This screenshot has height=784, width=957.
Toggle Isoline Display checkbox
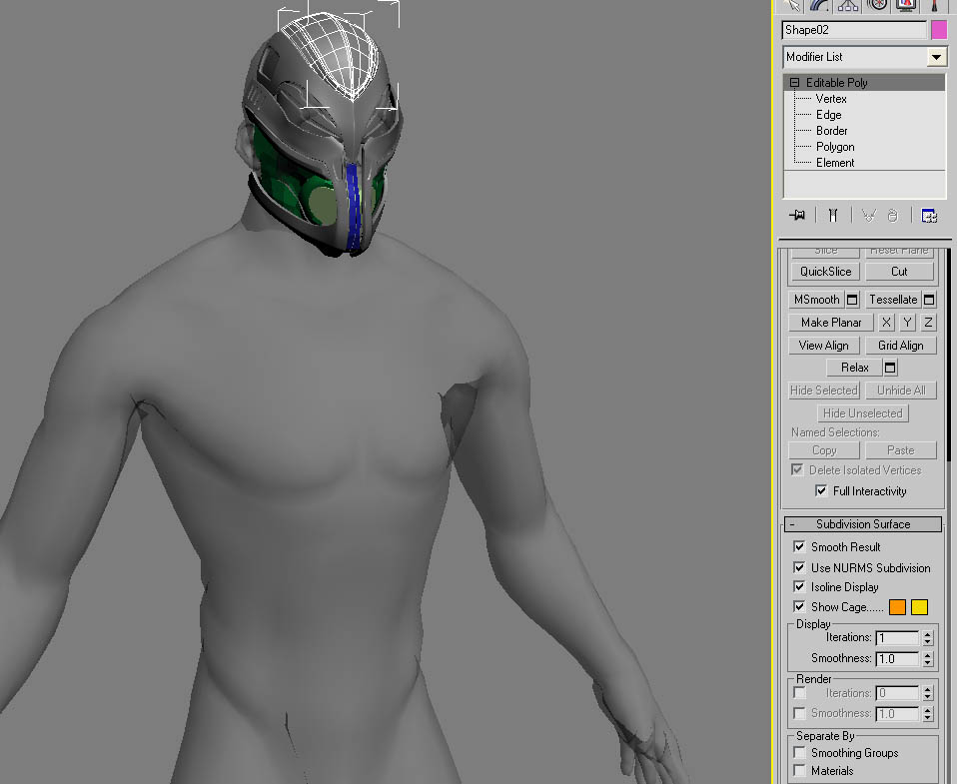pyautogui.click(x=799, y=587)
